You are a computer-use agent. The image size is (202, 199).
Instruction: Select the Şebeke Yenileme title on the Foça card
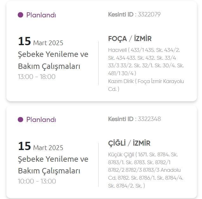click(x=53, y=60)
